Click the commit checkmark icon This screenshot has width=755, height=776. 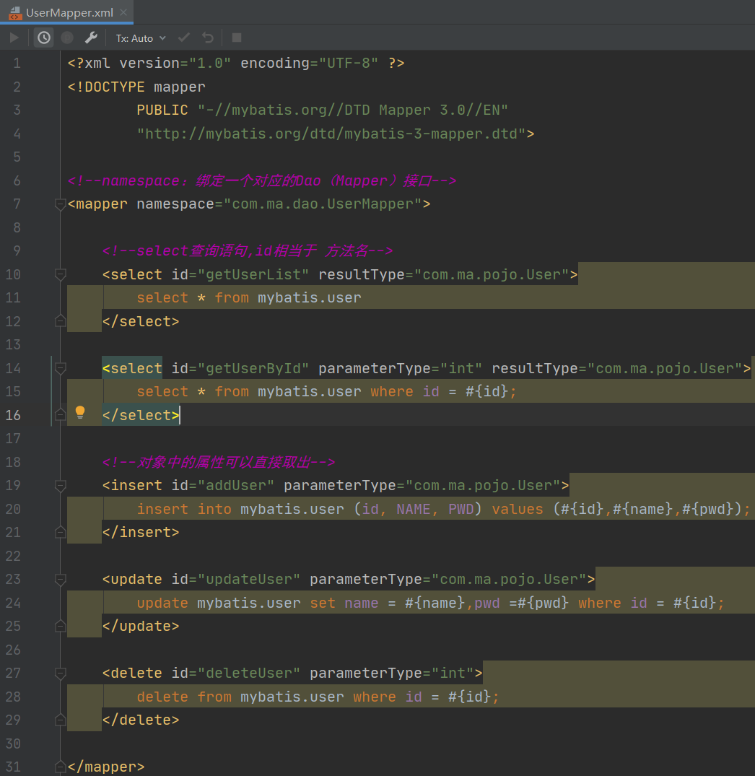[x=184, y=38]
